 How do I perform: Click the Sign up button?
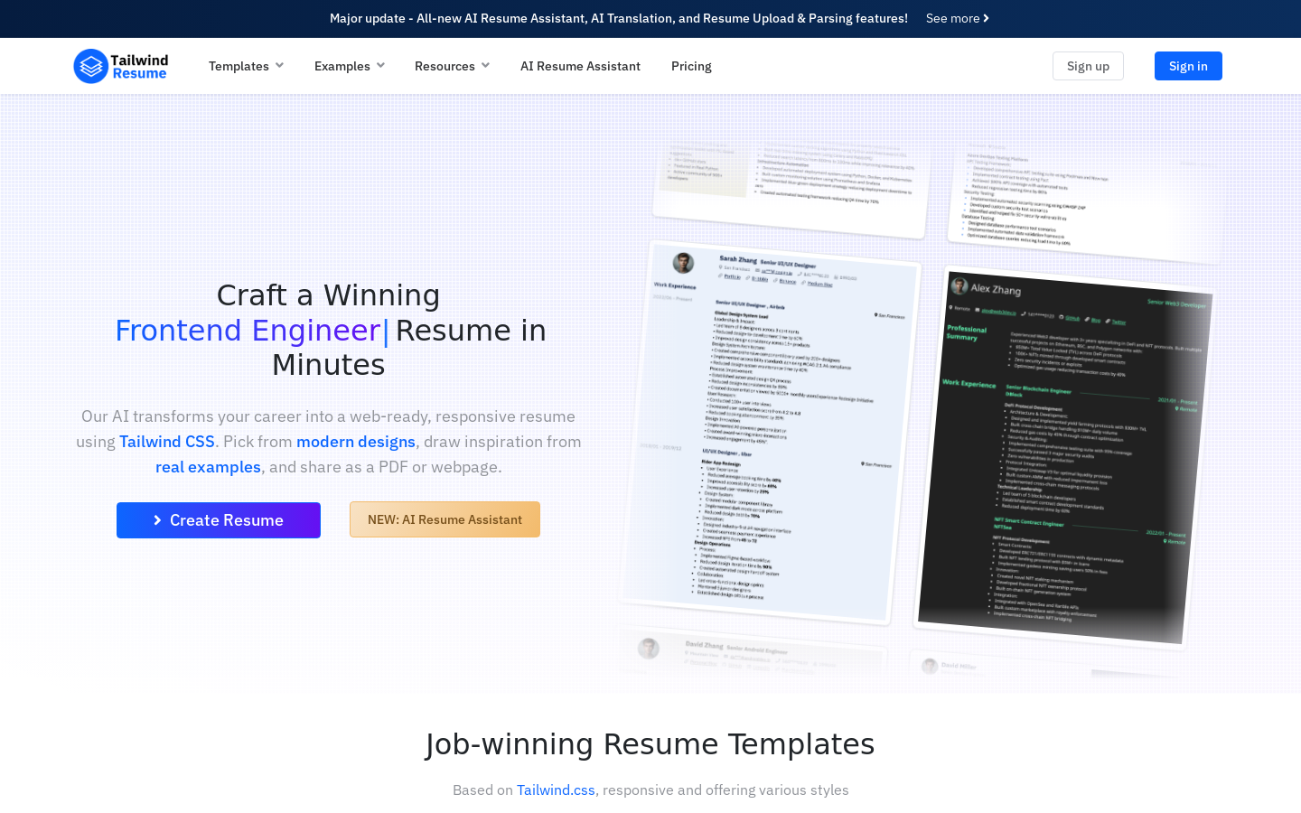(1088, 66)
